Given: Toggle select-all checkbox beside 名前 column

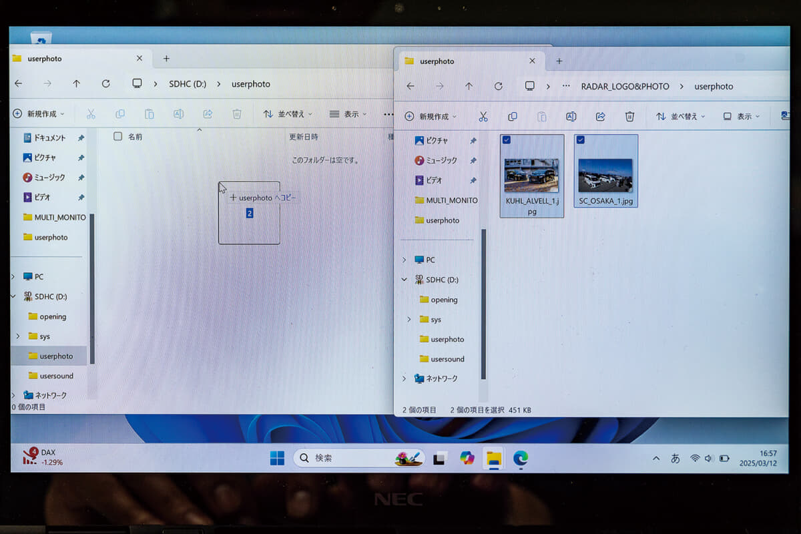Looking at the screenshot, I should pyautogui.click(x=118, y=136).
